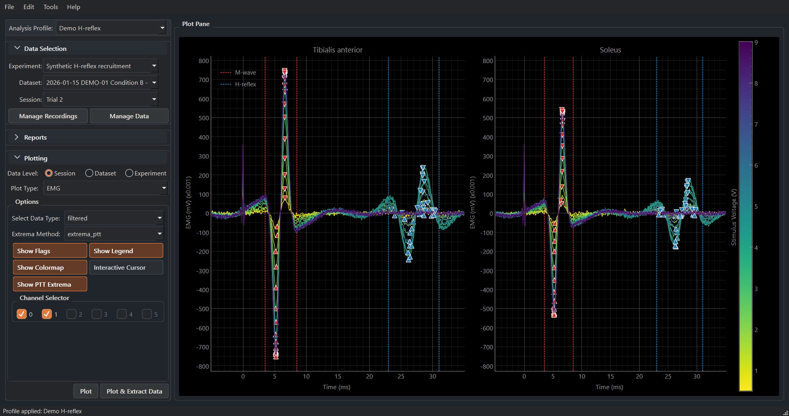Click the Soleus plot title

click(610, 50)
